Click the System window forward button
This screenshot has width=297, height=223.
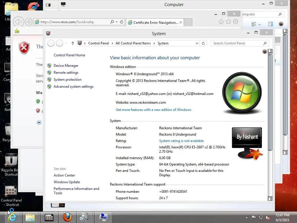tap(59, 43)
